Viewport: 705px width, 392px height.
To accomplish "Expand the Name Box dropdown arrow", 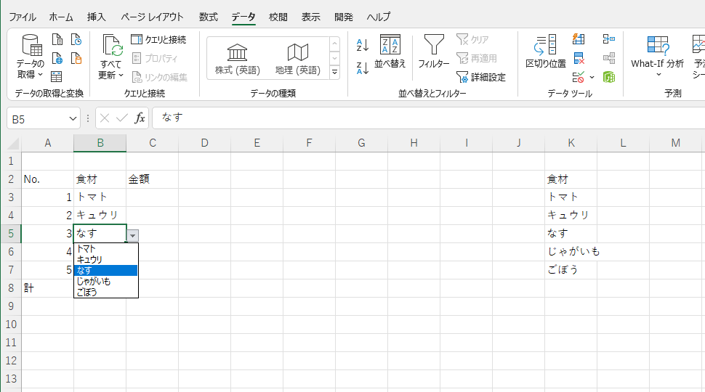I will tap(73, 119).
